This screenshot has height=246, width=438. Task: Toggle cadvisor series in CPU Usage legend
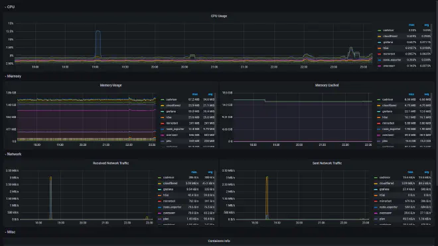pyautogui.click(x=388, y=30)
